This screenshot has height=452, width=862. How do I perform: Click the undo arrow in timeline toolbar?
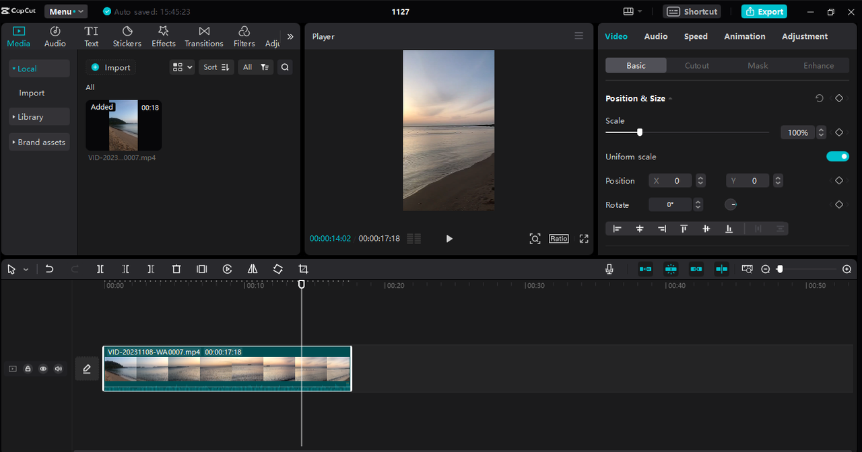tap(49, 269)
